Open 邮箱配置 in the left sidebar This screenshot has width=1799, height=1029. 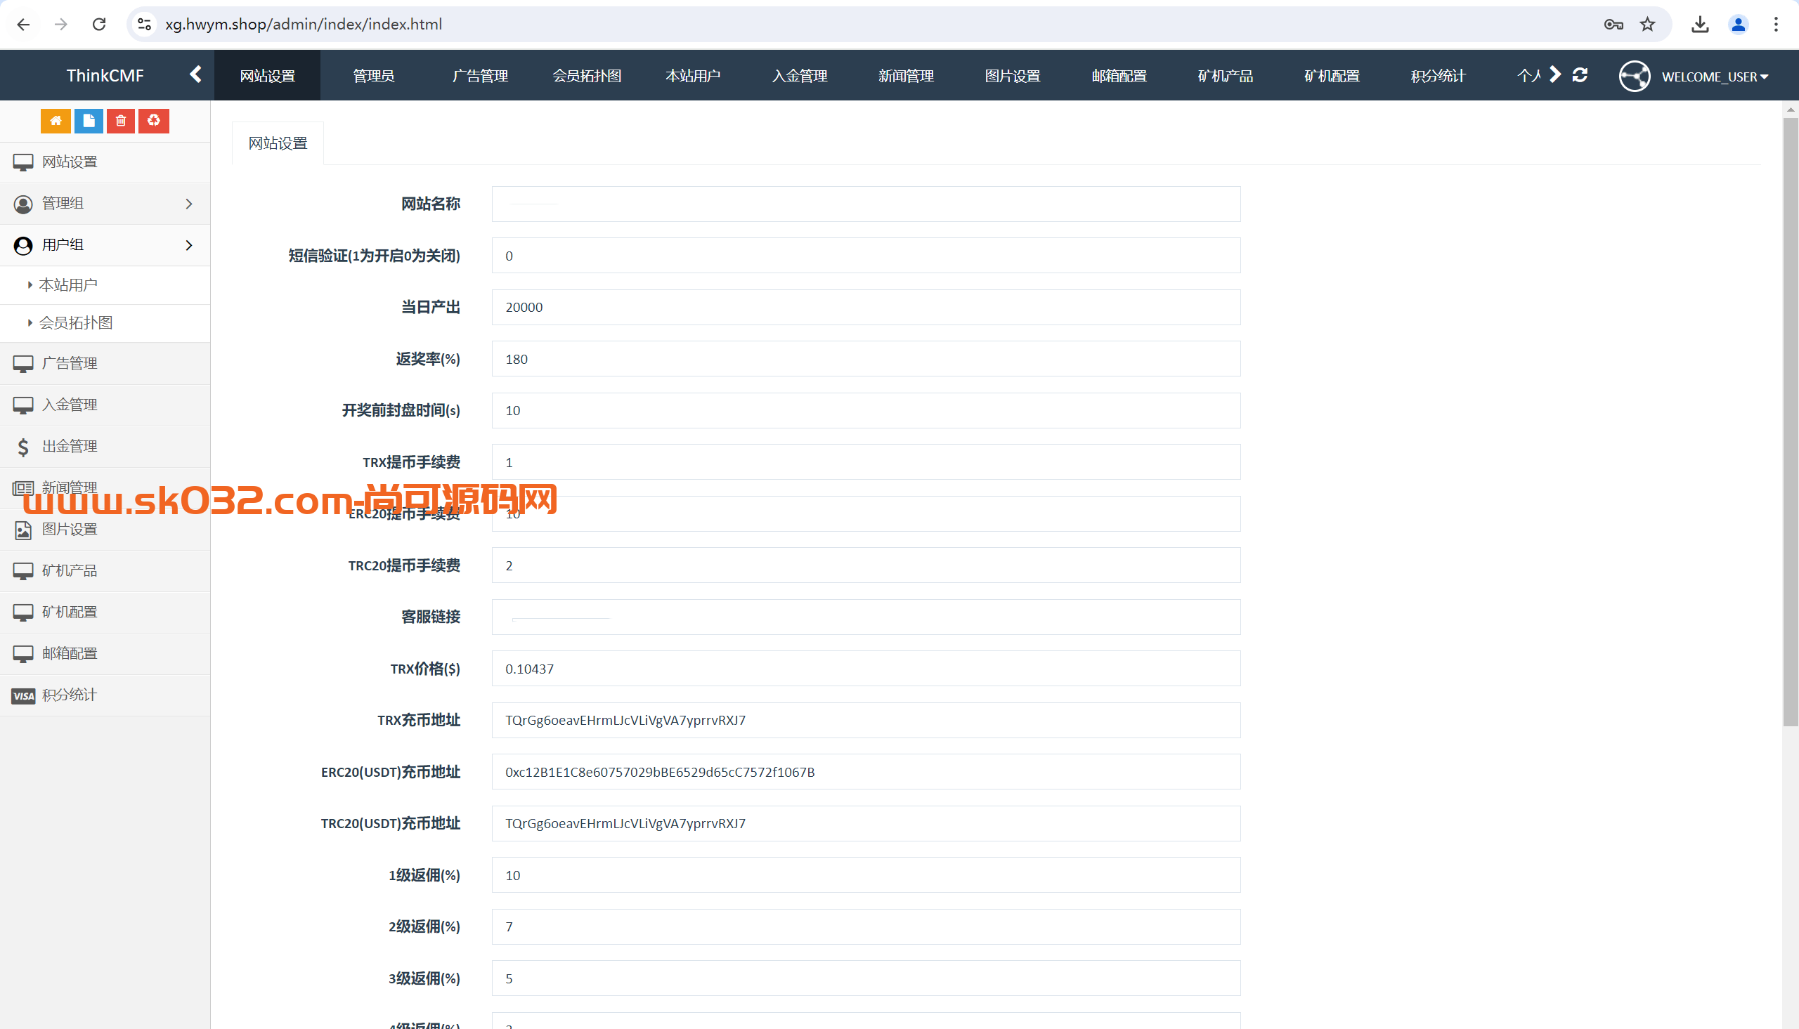105,654
